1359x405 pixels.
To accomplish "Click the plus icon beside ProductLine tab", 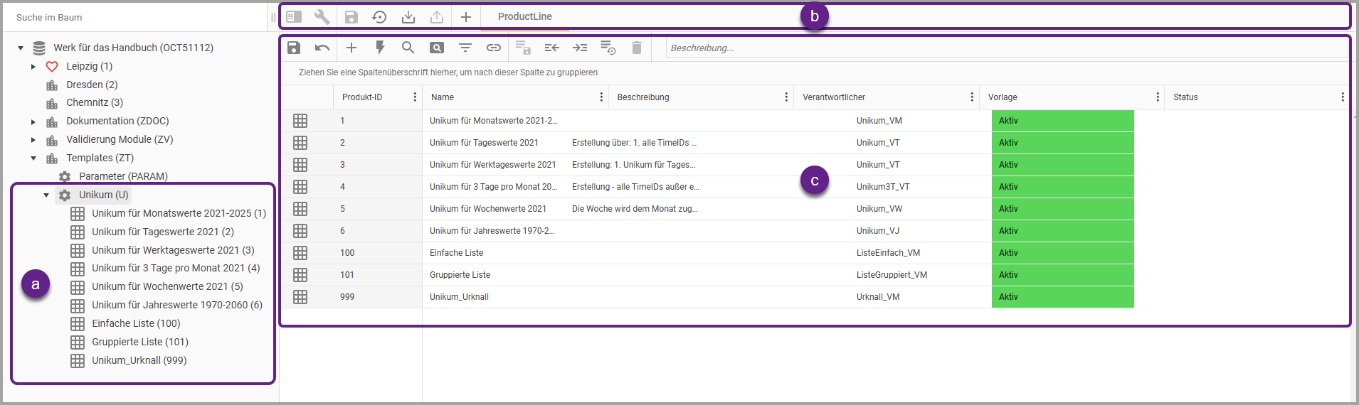I will point(466,17).
